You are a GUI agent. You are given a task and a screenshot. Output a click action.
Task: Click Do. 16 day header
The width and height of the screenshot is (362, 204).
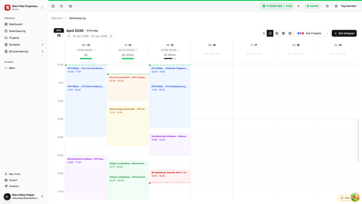(212, 45)
